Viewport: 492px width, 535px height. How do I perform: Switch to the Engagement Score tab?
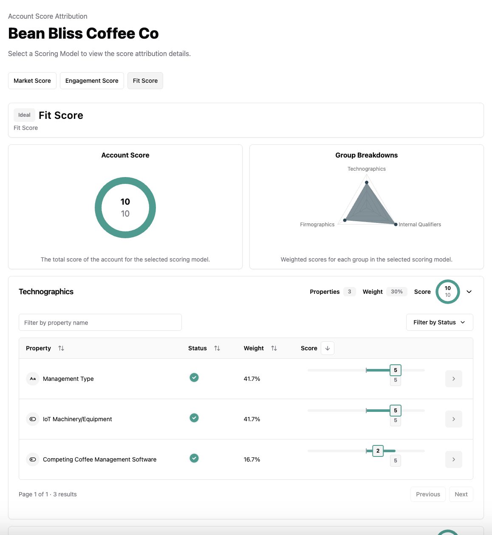tap(92, 81)
